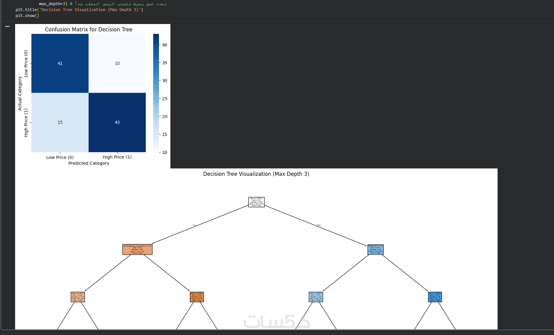Click 'Confusion Matrix for Decision Tree' title

pos(89,30)
